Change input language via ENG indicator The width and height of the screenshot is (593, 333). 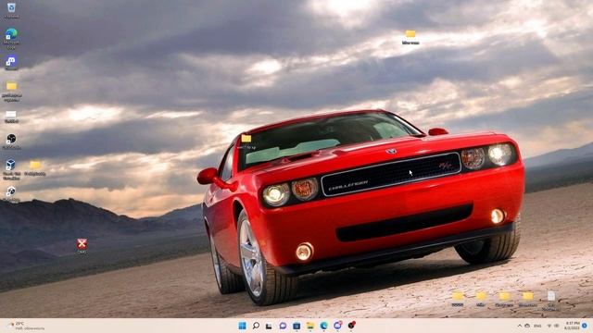(x=537, y=326)
